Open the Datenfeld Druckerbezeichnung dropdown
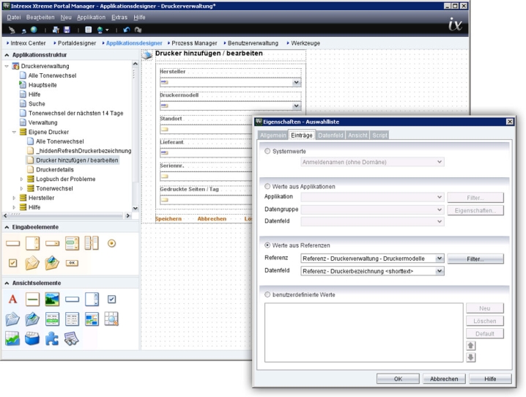 tap(440, 271)
